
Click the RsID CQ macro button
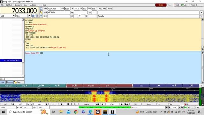tap(8, 86)
